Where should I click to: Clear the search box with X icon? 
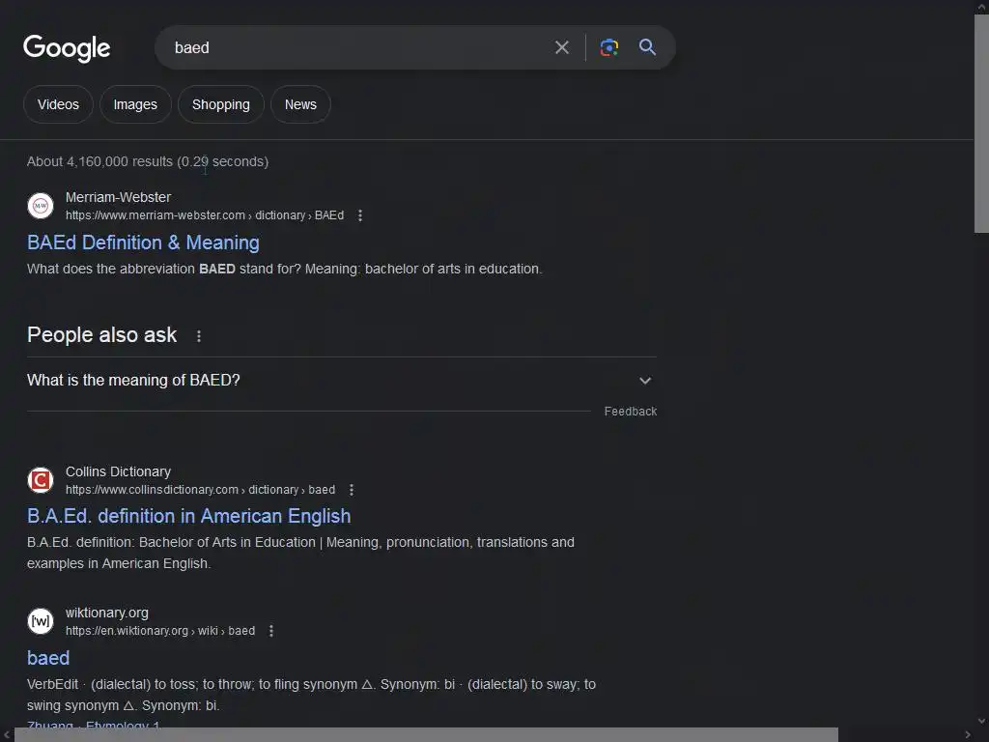click(562, 47)
